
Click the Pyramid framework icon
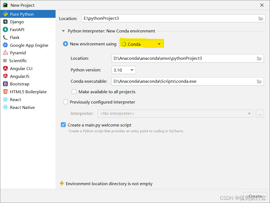5,53
